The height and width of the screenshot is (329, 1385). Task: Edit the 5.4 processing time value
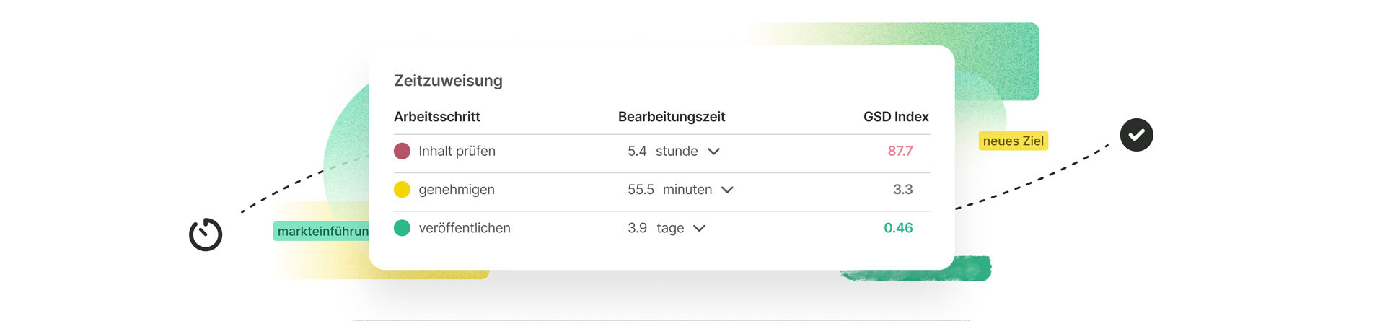637,151
